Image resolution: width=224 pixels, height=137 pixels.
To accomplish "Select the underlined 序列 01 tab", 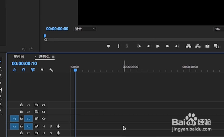I will pos(44,57).
